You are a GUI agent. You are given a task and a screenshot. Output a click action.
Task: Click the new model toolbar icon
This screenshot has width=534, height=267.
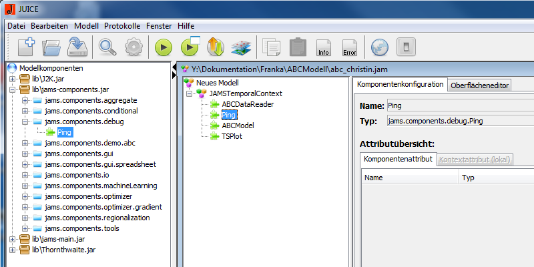tap(26, 46)
